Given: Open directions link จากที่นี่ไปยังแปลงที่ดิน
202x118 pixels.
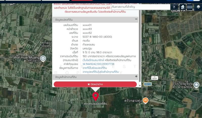Looking at the screenshot, I should coord(95,68).
